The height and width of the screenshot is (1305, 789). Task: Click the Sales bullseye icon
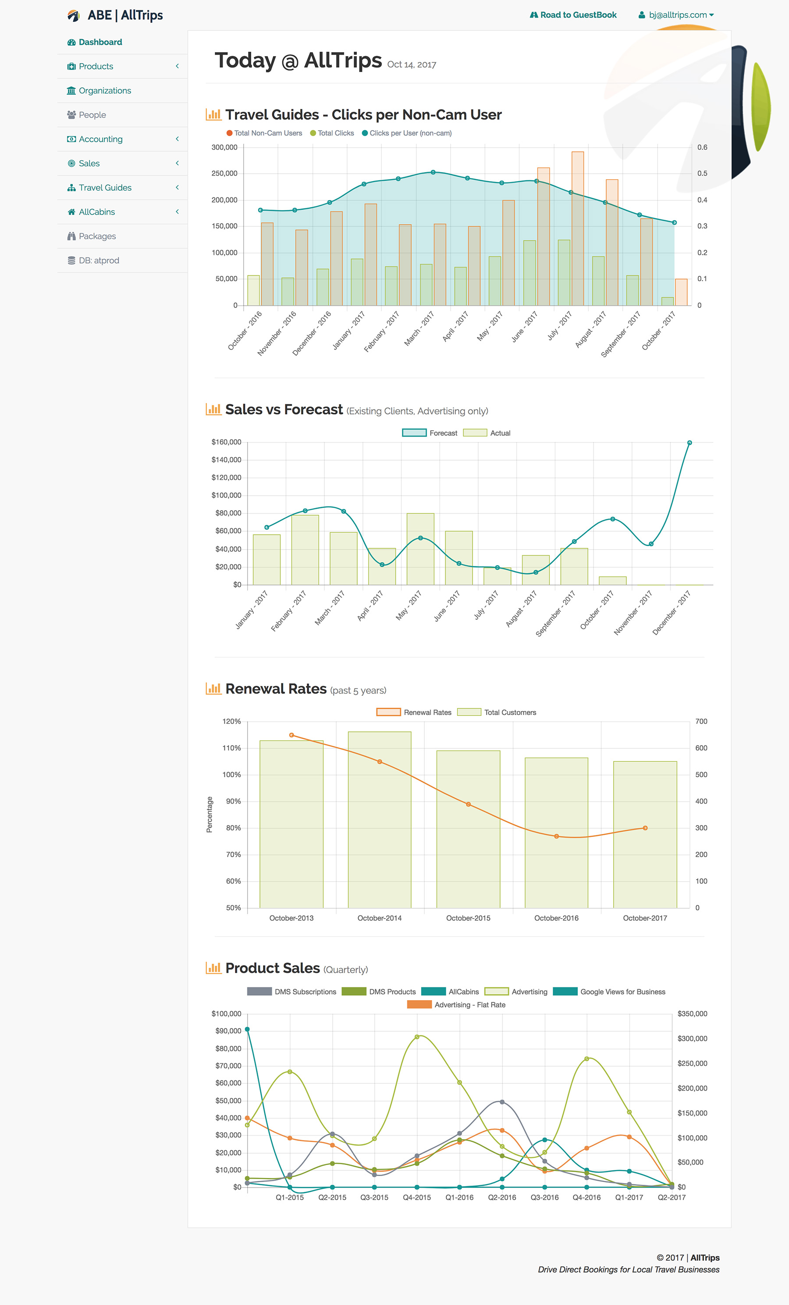[71, 164]
